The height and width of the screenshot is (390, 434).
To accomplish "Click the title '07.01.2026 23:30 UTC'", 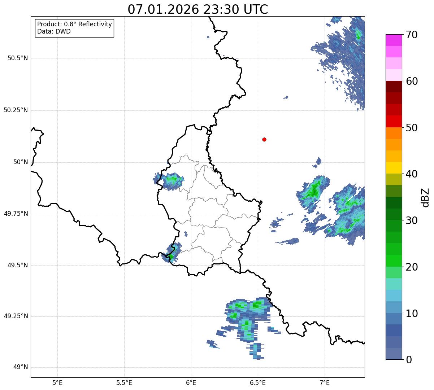I will tap(198, 9).
